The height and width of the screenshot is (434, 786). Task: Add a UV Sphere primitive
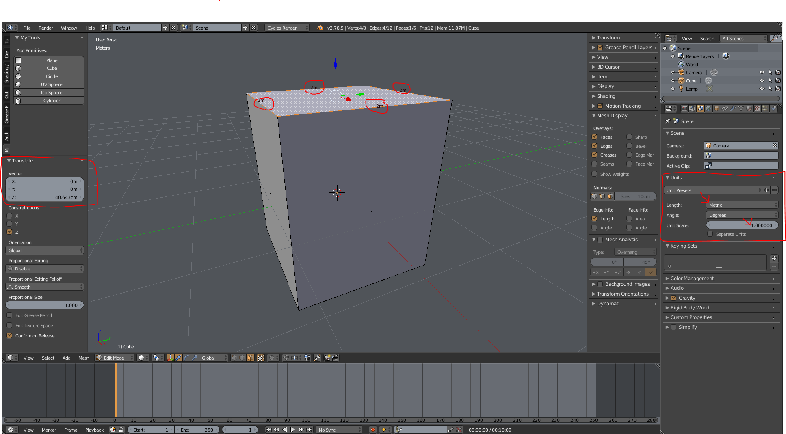pos(49,84)
